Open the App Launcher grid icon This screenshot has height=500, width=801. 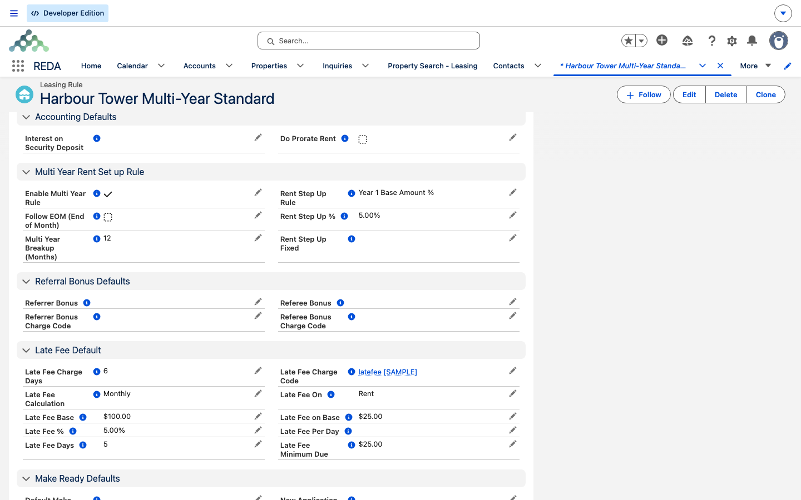18,66
